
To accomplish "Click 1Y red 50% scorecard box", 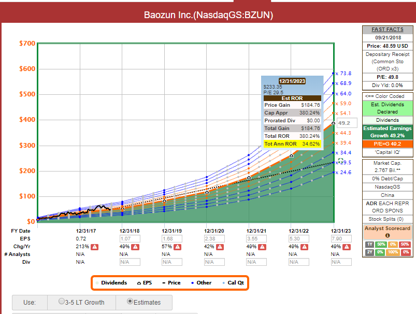I will (x=405, y=244).
